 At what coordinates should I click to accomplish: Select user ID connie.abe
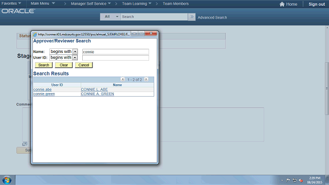(42, 89)
